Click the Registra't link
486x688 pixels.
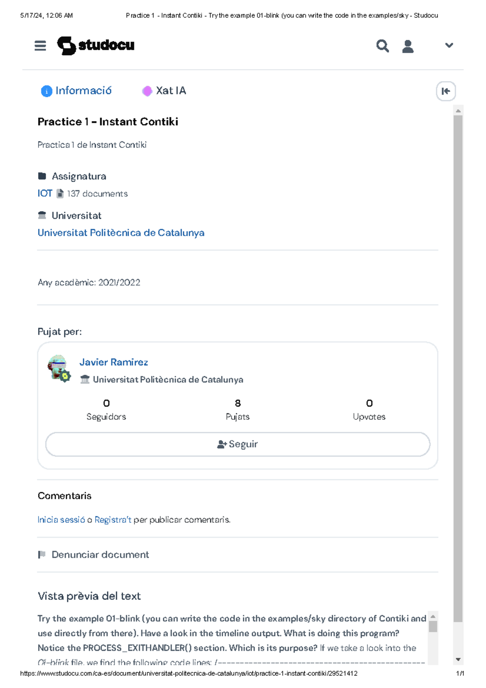coord(113,520)
